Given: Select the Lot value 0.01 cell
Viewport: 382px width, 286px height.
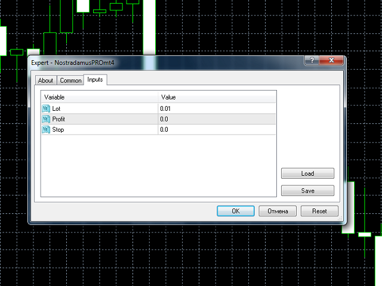Looking at the screenshot, I should click(217, 108).
